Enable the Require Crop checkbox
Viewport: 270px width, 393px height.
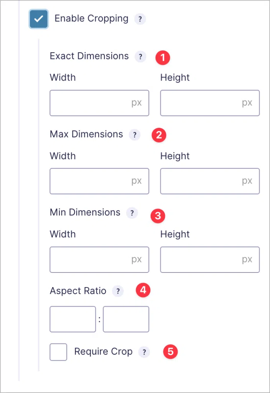click(58, 352)
